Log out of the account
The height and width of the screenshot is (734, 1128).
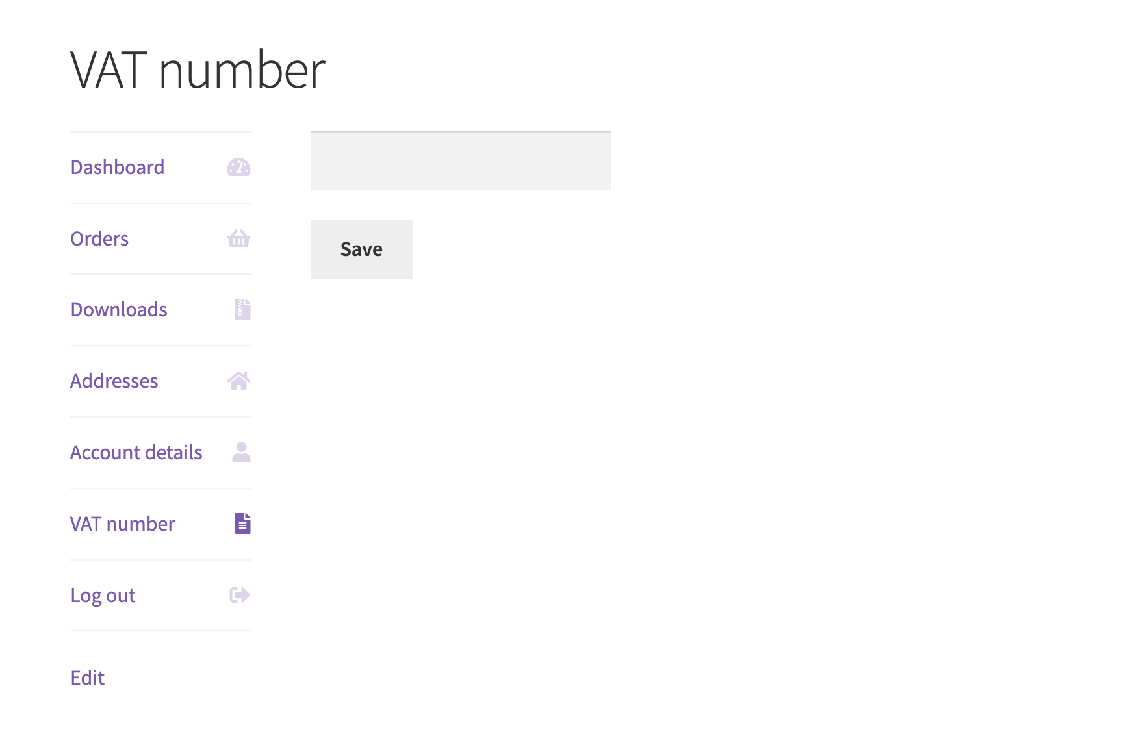point(103,595)
